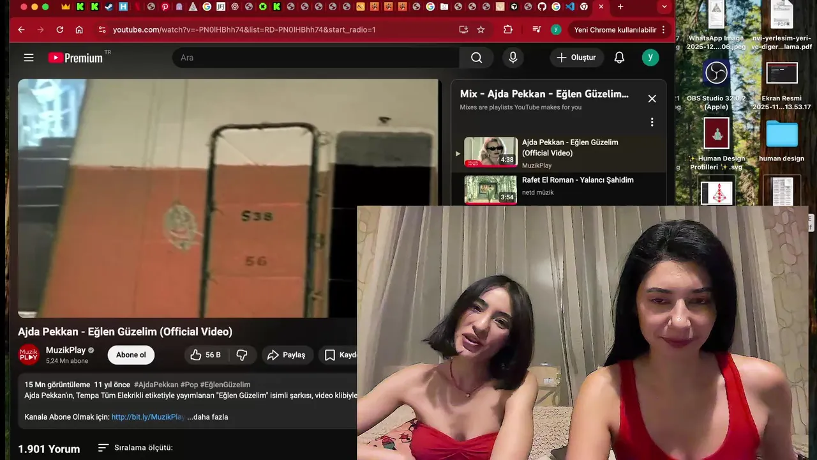Click the 1.901 Yorum comments heading
Image resolution: width=817 pixels, height=460 pixels.
(49, 448)
